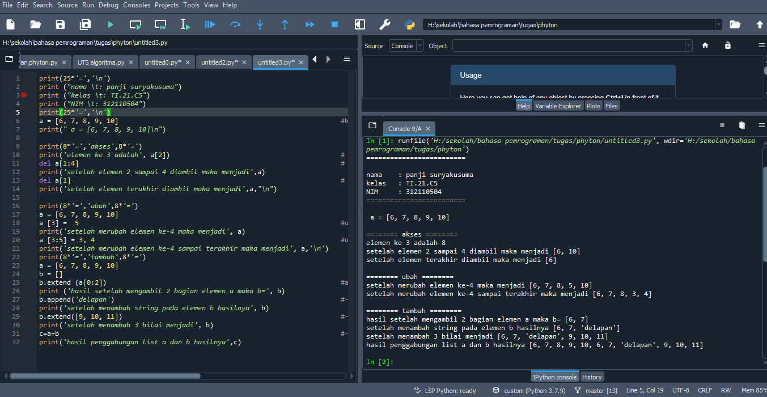Save all open files
The height and width of the screenshot is (397, 767).
coord(86,24)
